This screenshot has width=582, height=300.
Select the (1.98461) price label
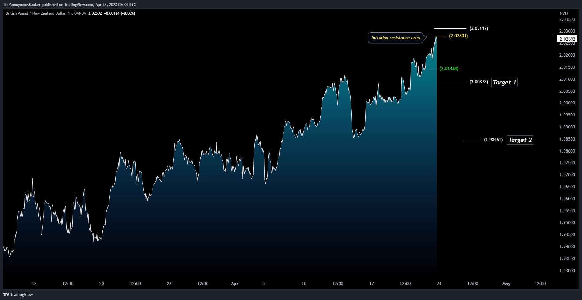[x=493, y=140]
